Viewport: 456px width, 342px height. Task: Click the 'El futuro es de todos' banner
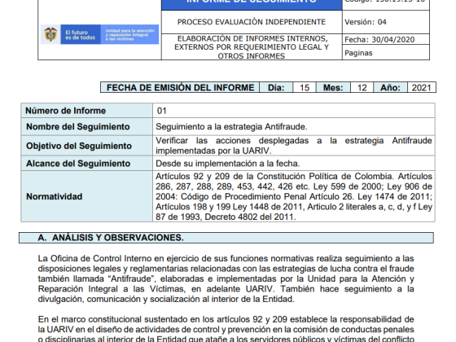click(81, 34)
